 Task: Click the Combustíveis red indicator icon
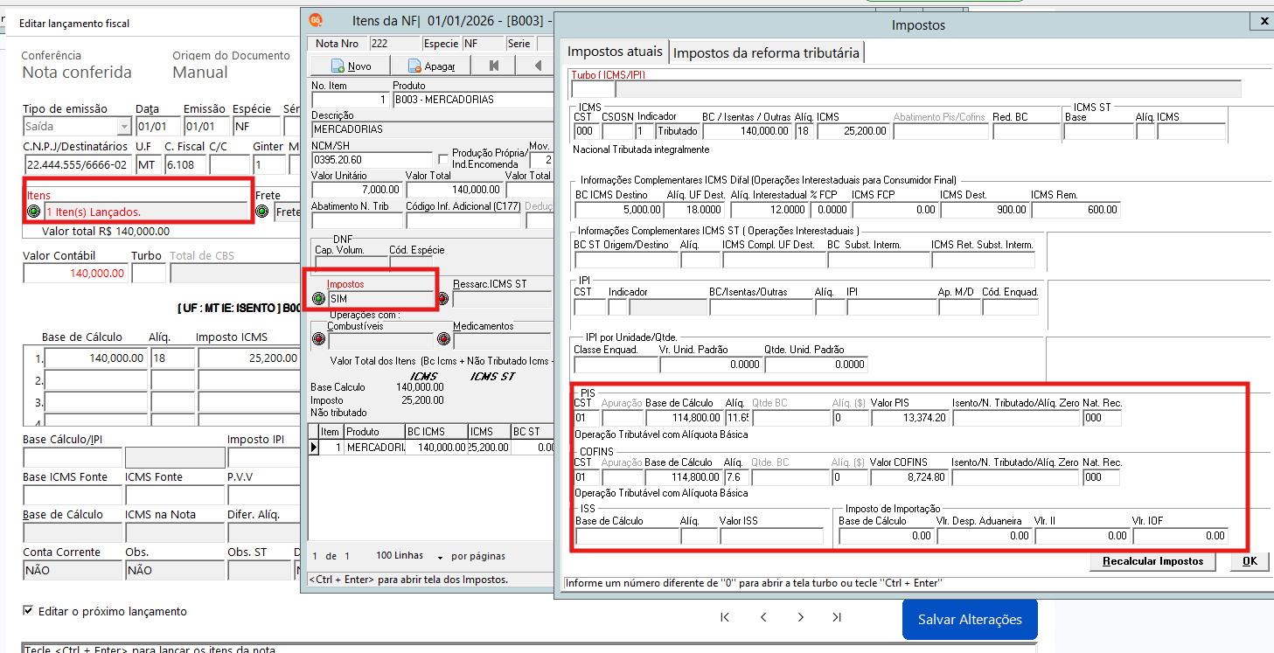point(318,340)
